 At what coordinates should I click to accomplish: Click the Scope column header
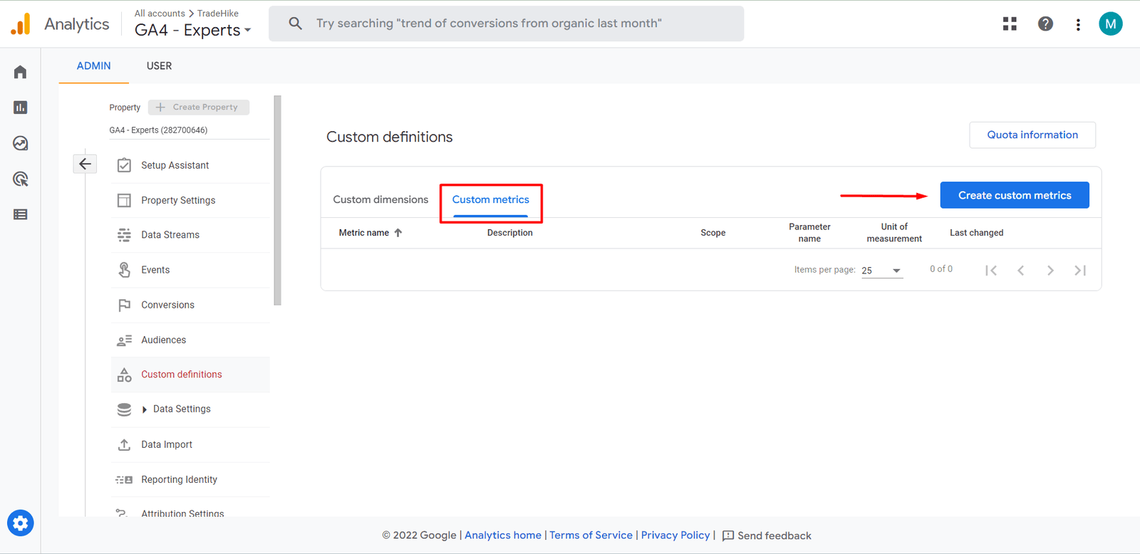712,233
